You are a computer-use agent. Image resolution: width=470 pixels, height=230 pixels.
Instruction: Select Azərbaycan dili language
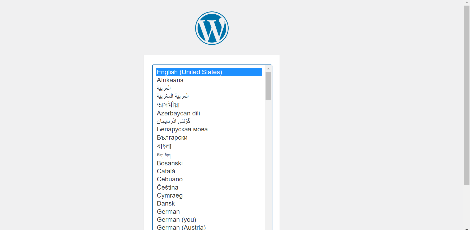[209, 113]
